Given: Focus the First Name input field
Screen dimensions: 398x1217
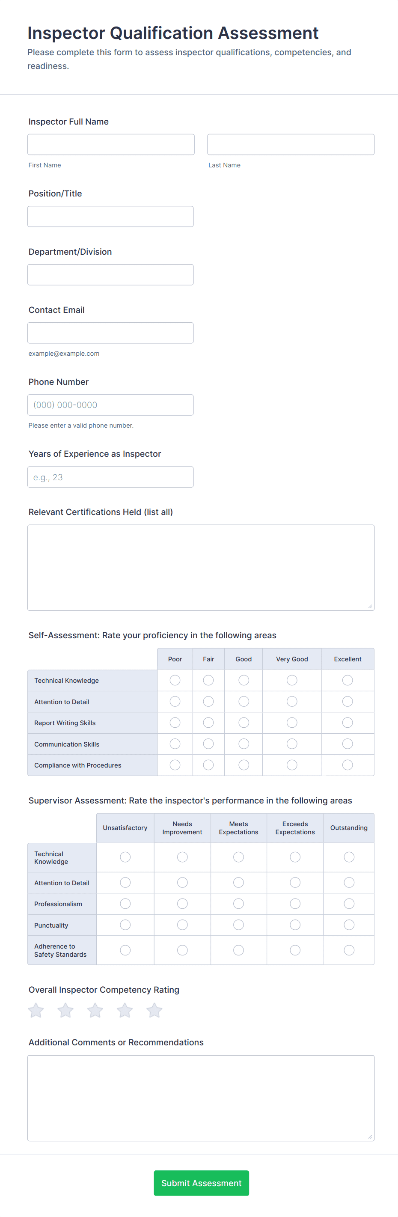Looking at the screenshot, I should point(111,145).
